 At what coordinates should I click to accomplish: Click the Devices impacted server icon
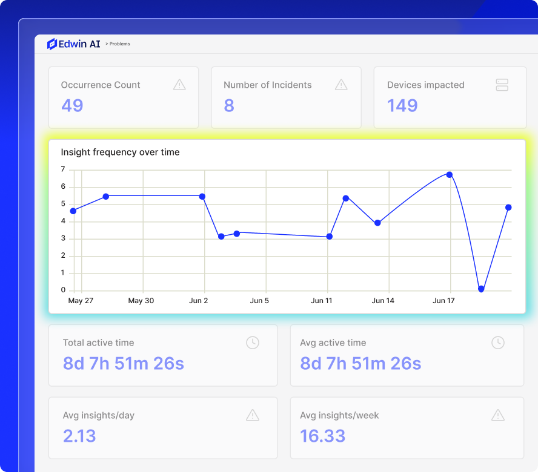pyautogui.click(x=502, y=85)
